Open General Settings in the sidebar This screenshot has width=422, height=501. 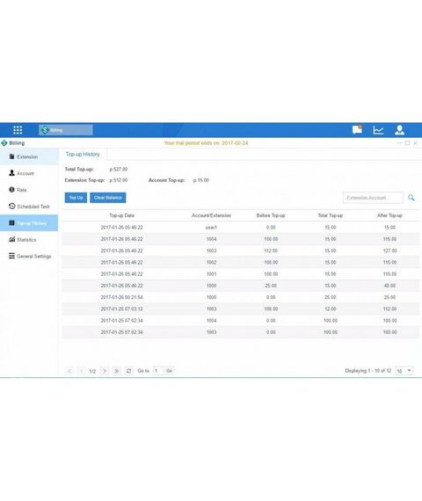click(29, 257)
